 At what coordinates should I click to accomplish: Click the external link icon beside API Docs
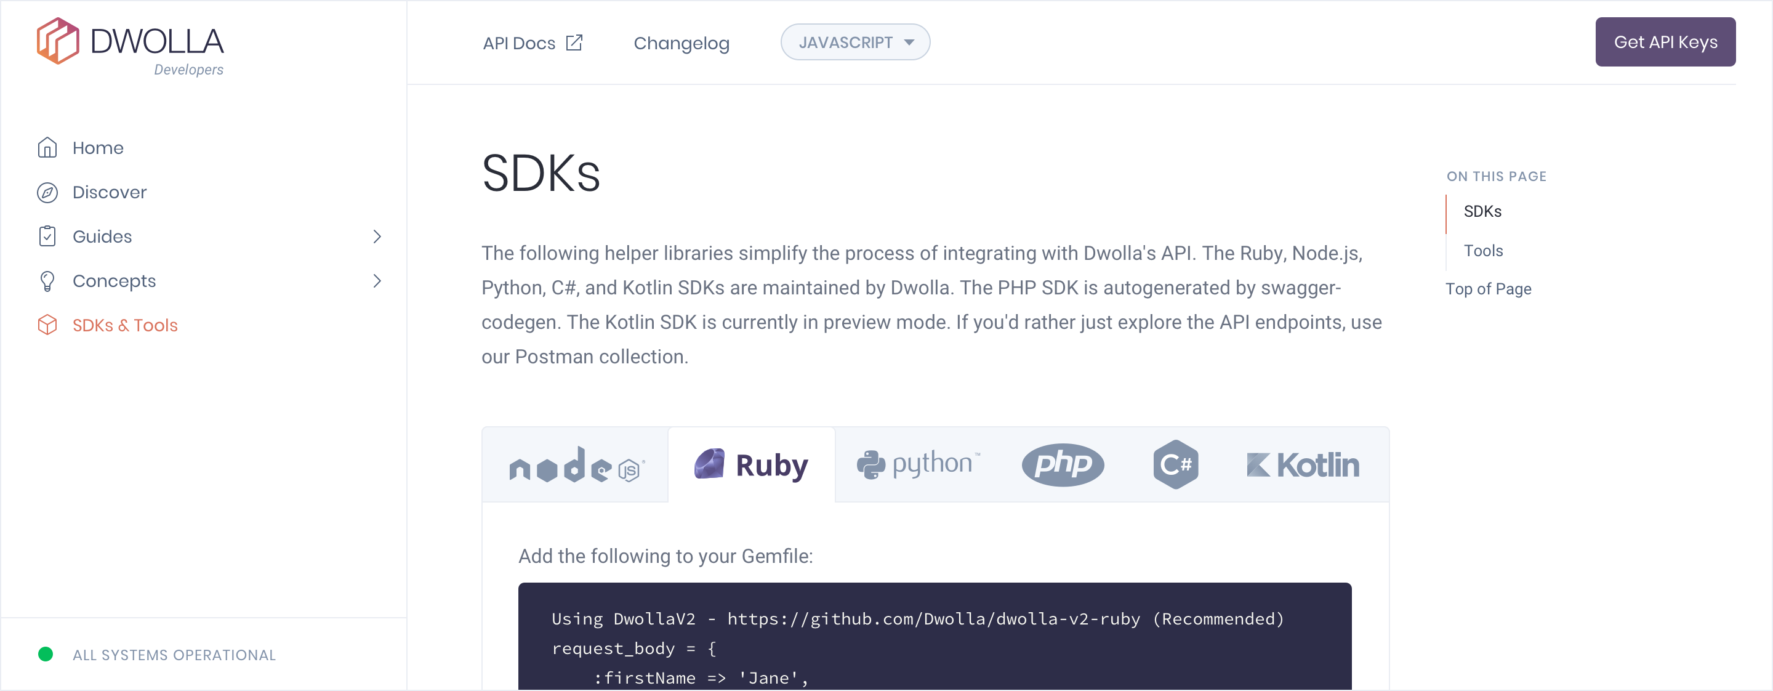pyautogui.click(x=574, y=42)
